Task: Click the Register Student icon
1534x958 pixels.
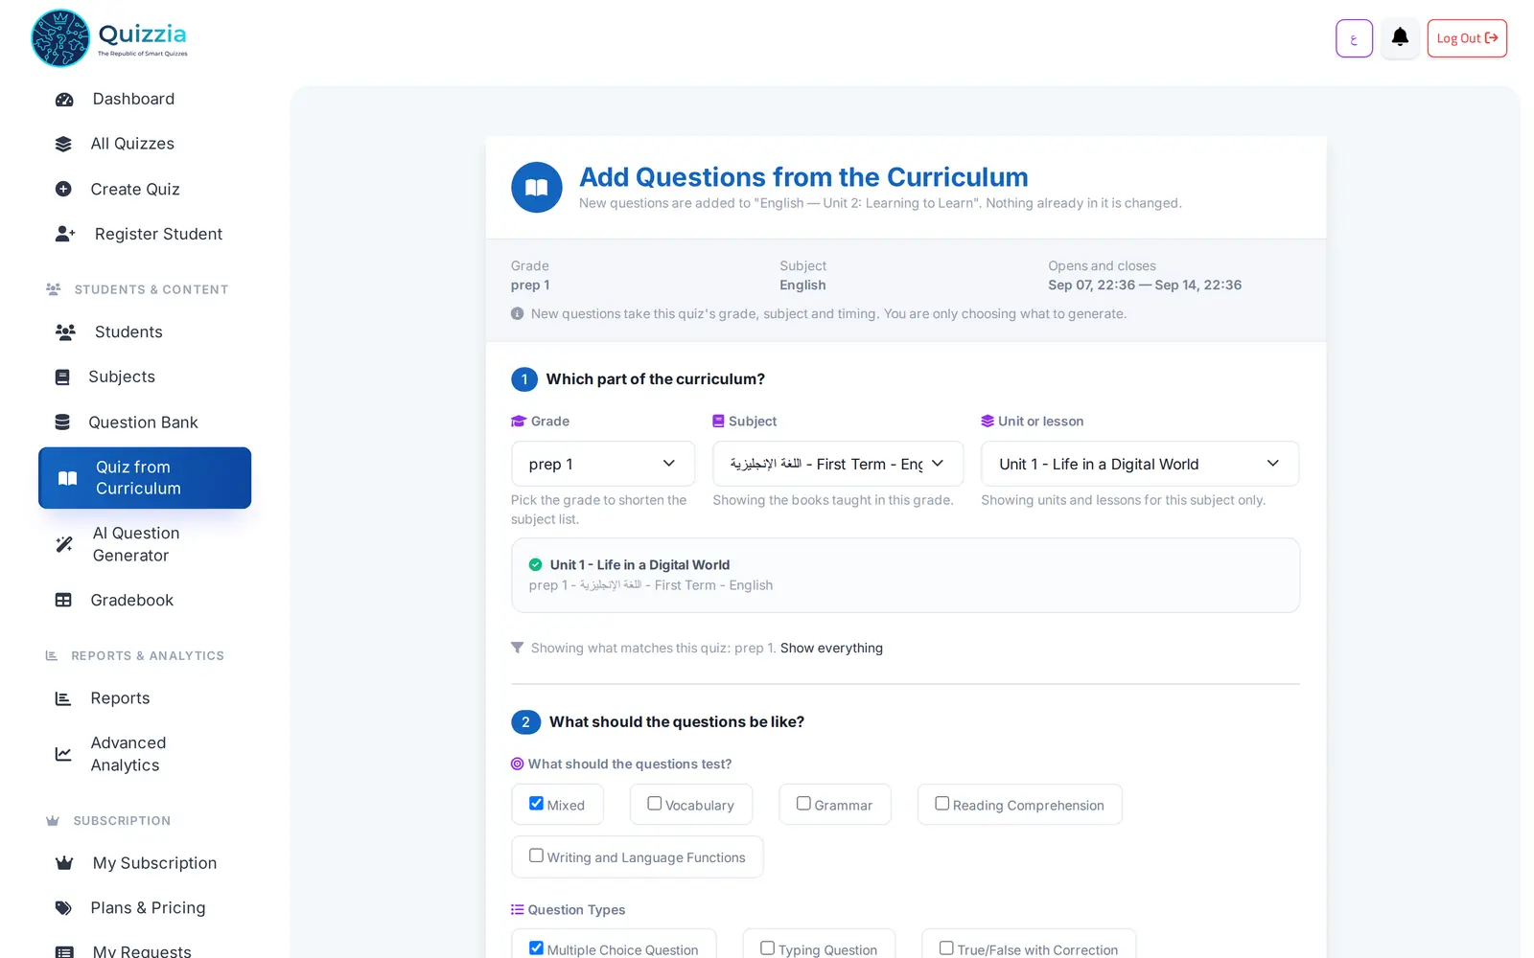Action: 65,234
